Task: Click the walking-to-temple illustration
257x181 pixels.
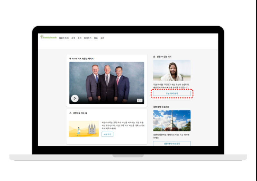Action: (x=84, y=129)
